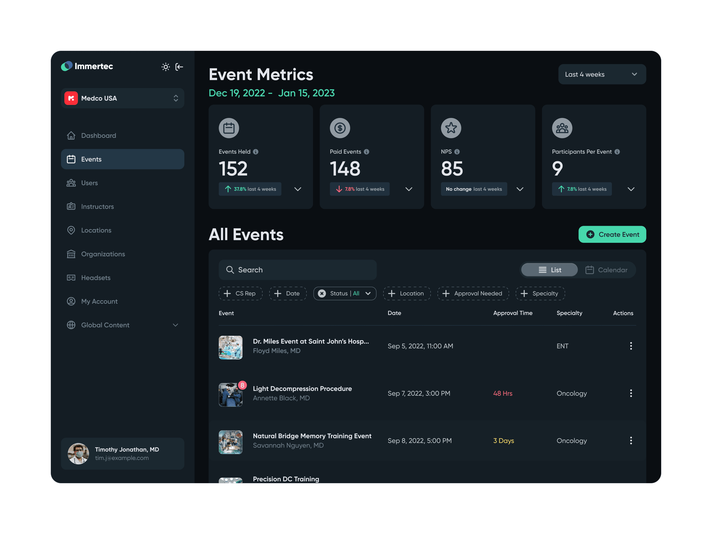Go to Dashboard in sidebar

pyautogui.click(x=123, y=135)
